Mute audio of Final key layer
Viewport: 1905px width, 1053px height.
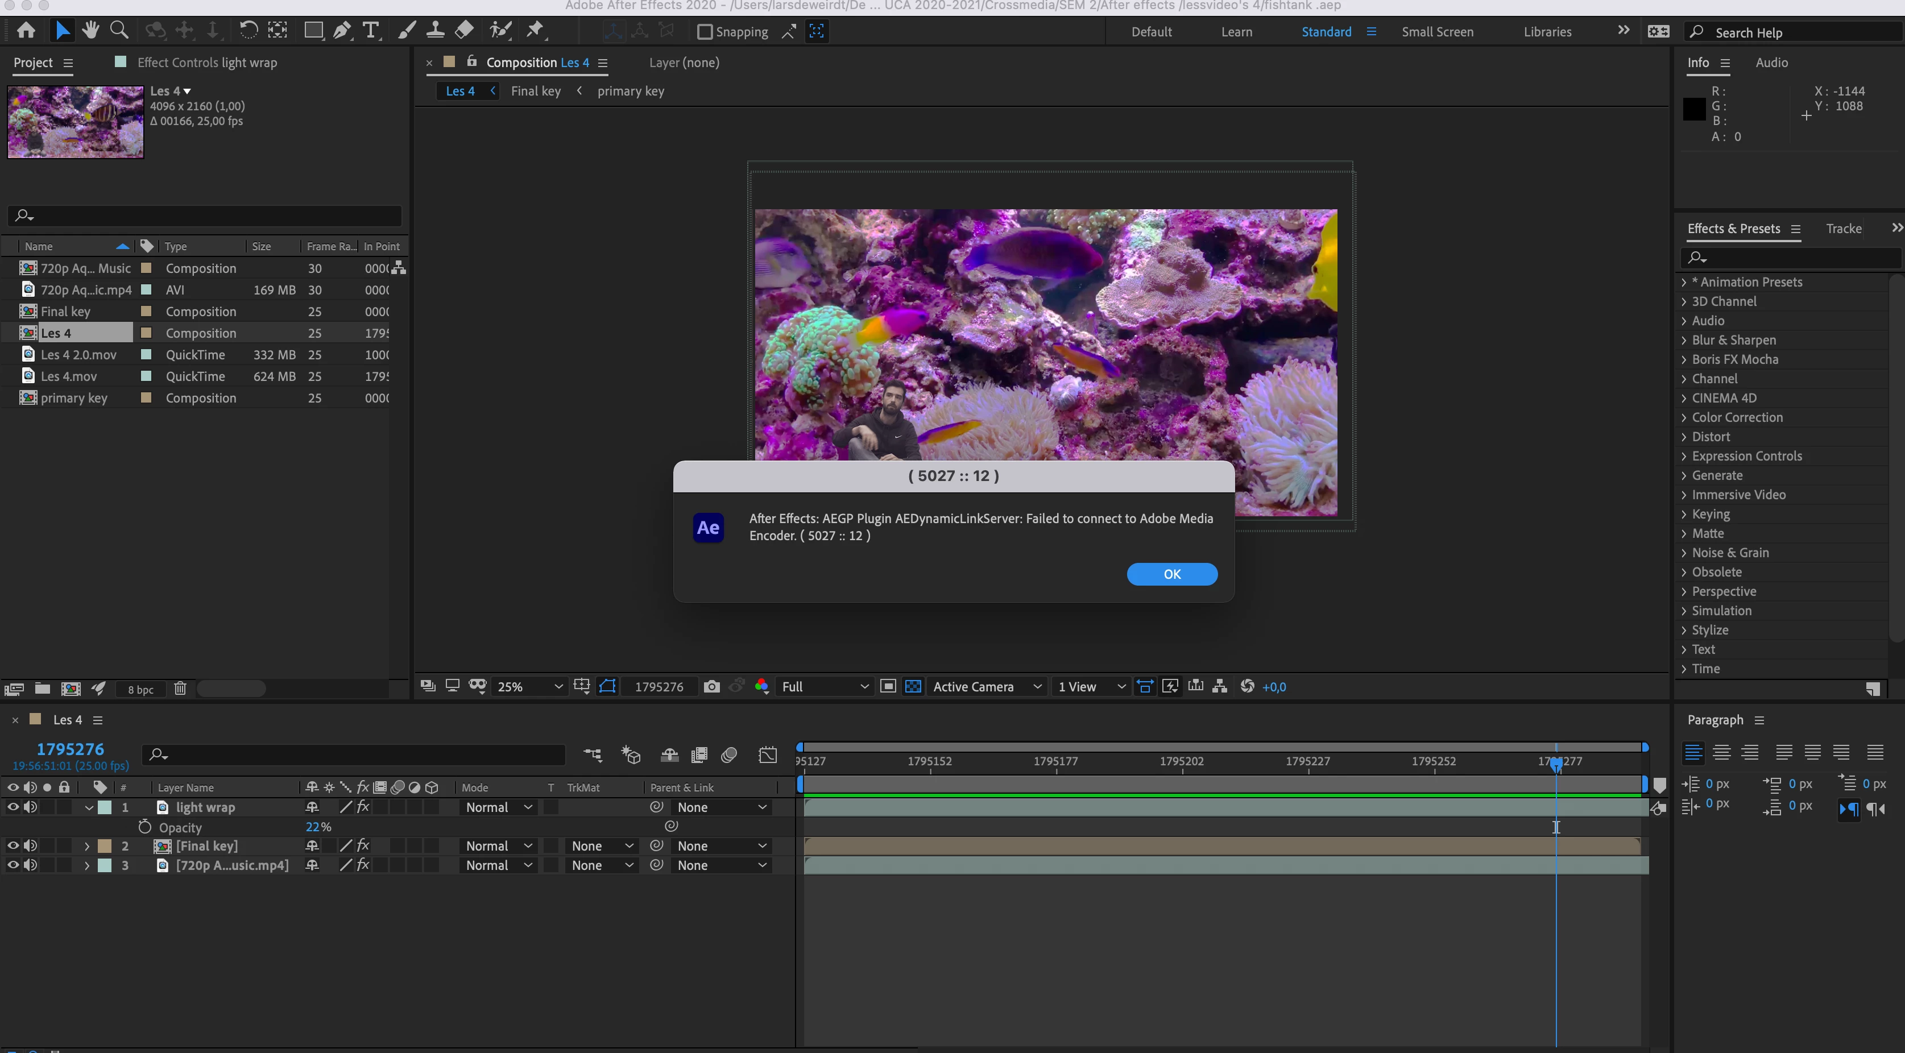(30, 845)
